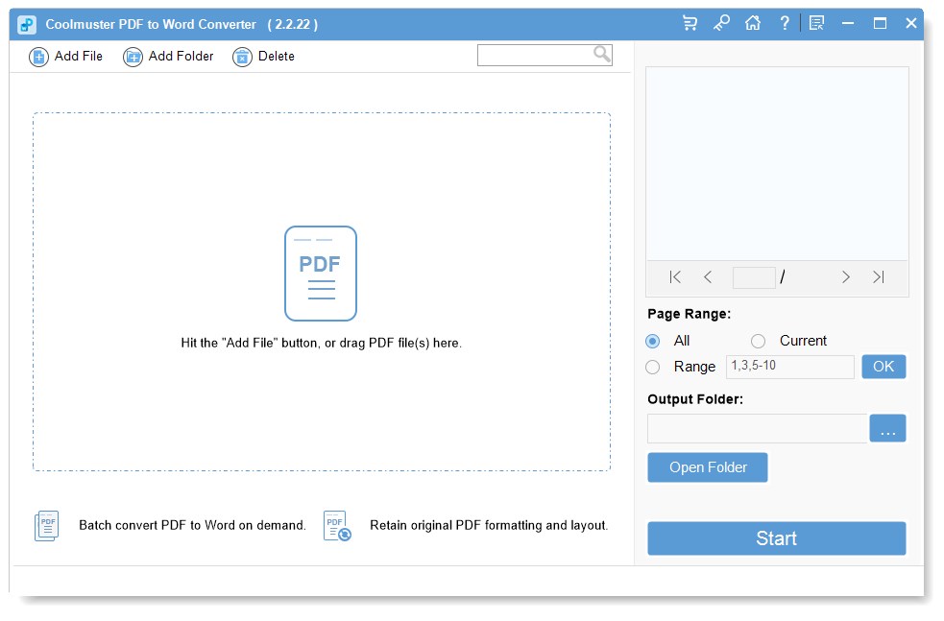Click the Delete icon in the toolbar
944x621 pixels.
tap(242, 57)
